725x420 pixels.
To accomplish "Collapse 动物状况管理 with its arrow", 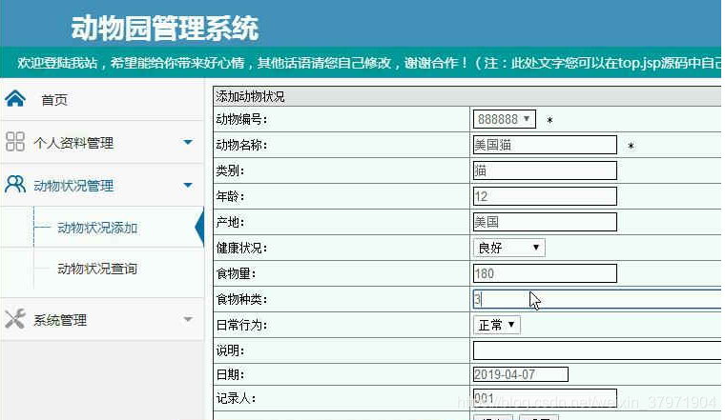I will tap(188, 185).
